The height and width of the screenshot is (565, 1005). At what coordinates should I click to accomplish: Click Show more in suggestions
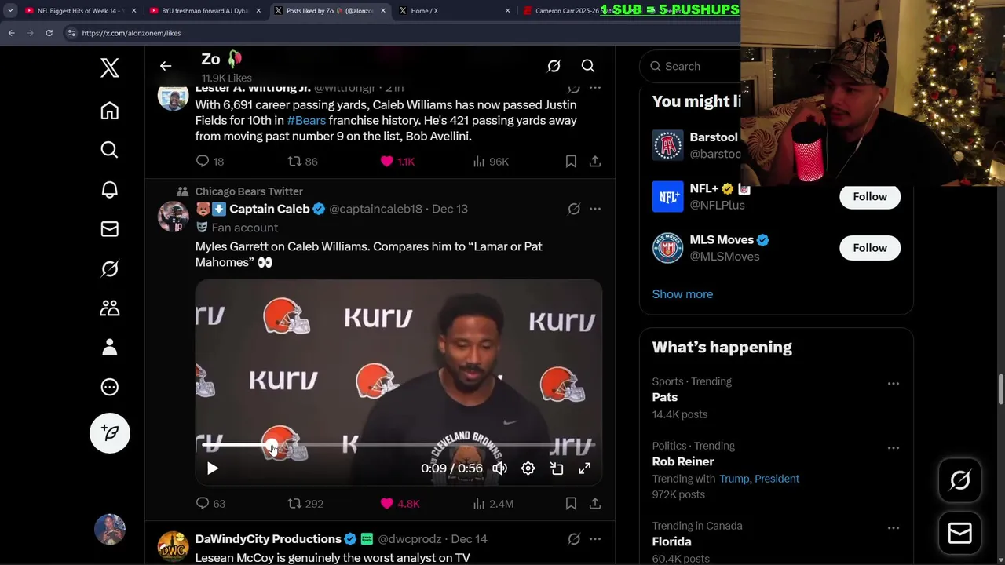point(682,294)
